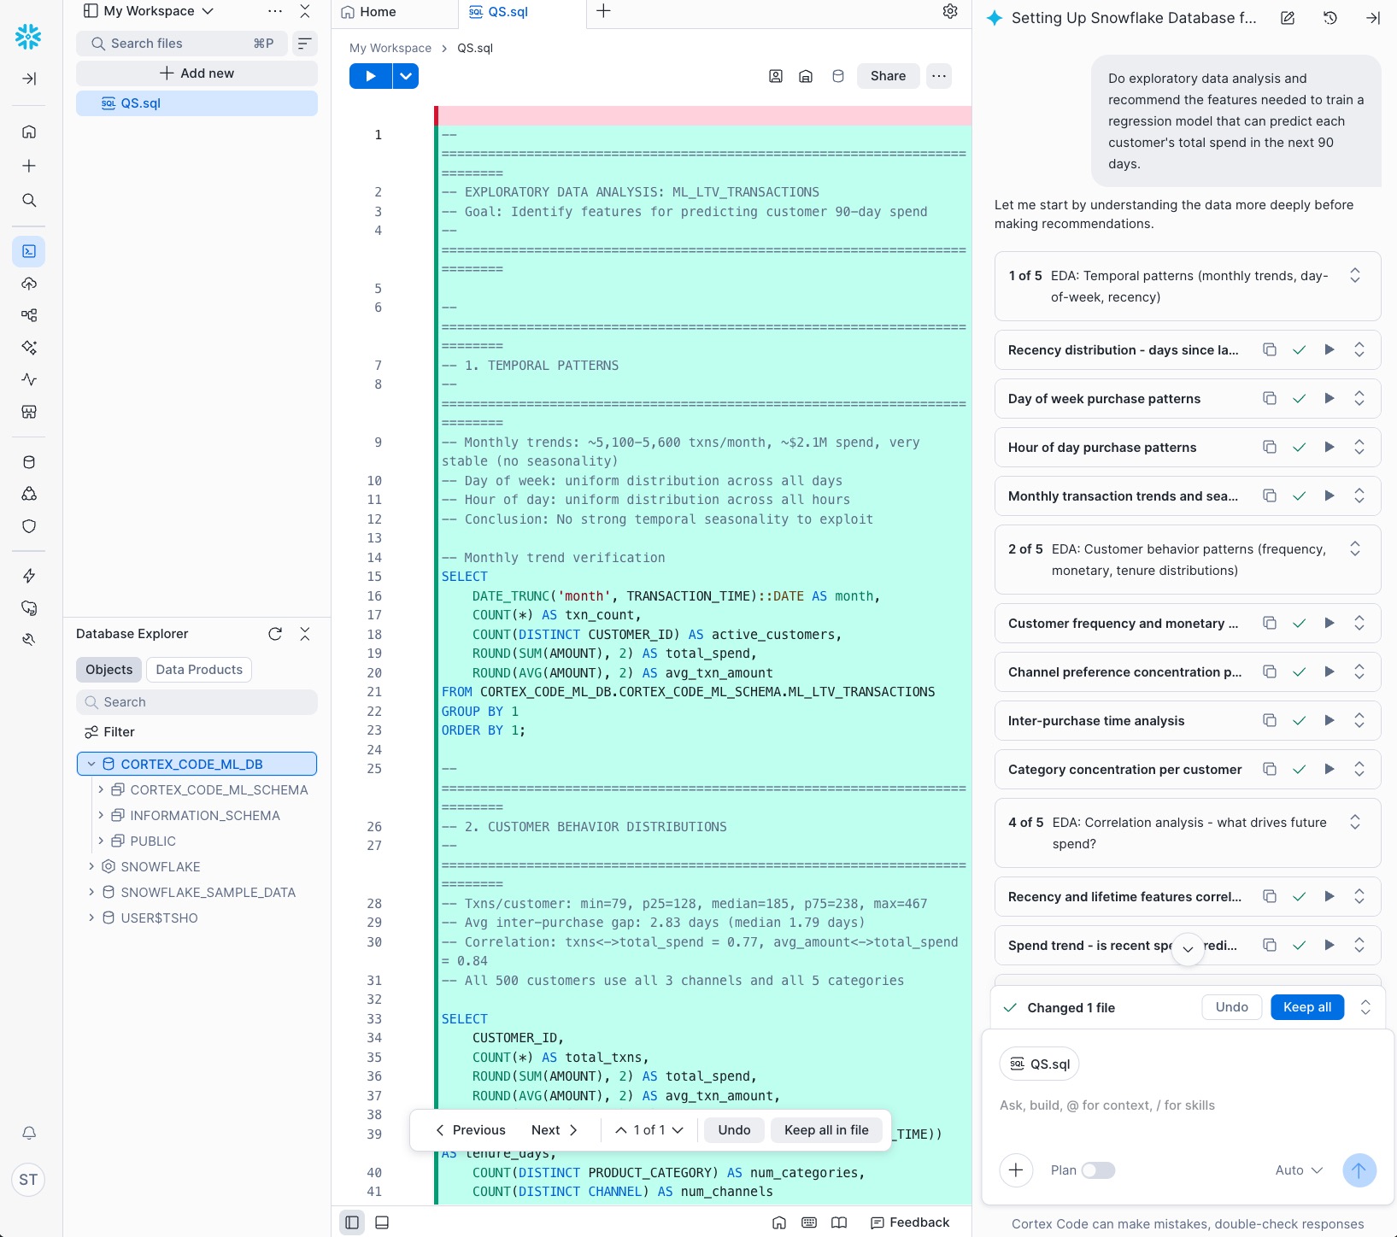Click the plus Create icon in left sidebar
The image size is (1397, 1237).
pos(29,166)
